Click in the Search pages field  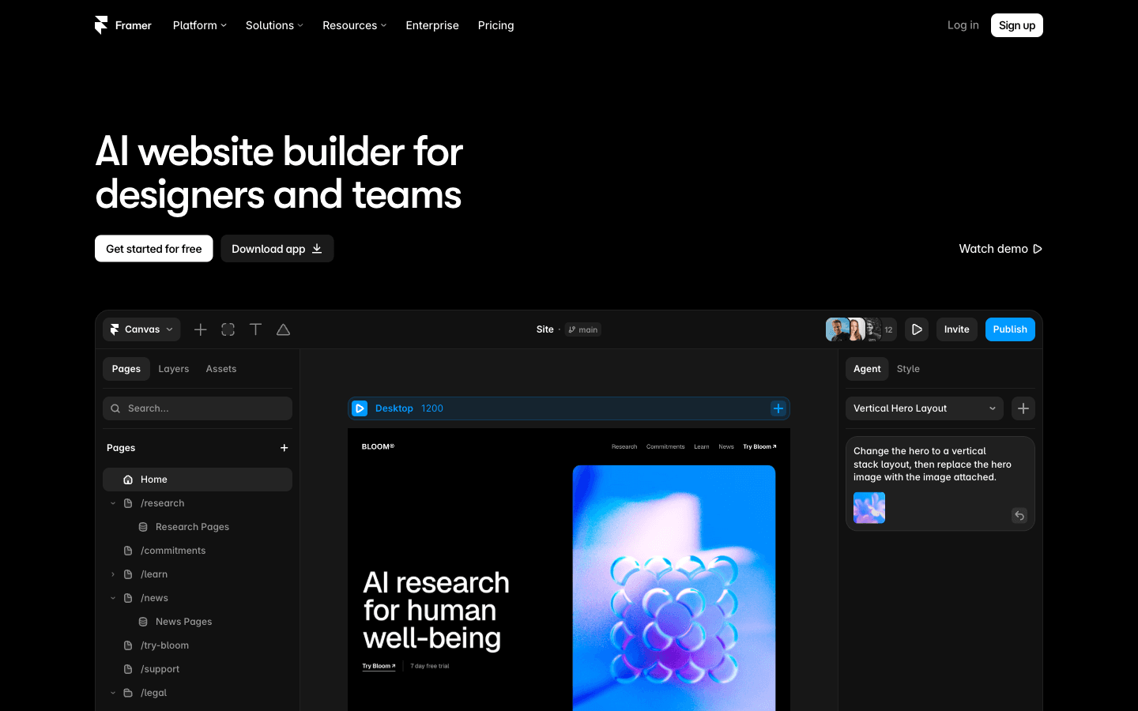click(198, 408)
